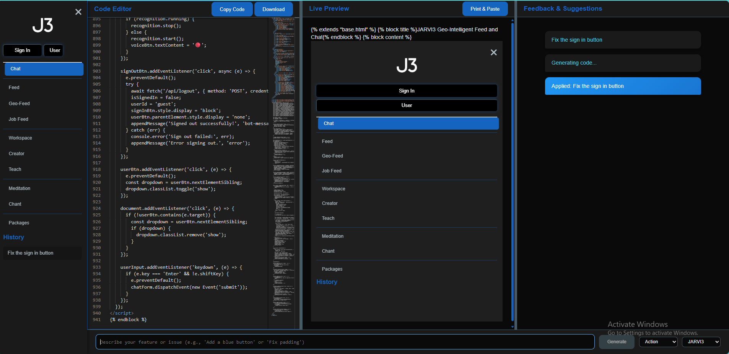Open Geo-Feed in the left sidebar
729x354 pixels.
(x=19, y=104)
